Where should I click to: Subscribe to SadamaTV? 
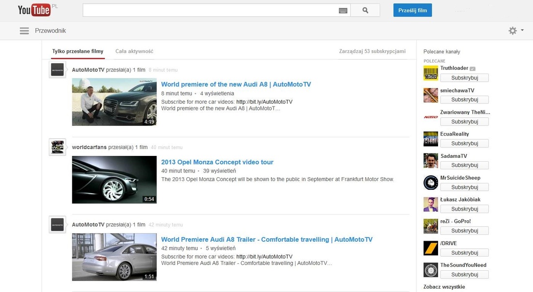[465, 165]
